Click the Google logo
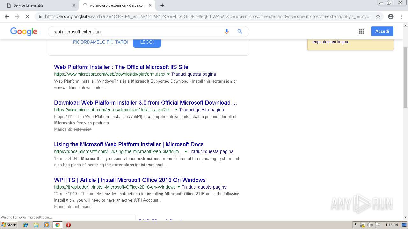Viewport: 408px width, 229px height. tap(24, 31)
